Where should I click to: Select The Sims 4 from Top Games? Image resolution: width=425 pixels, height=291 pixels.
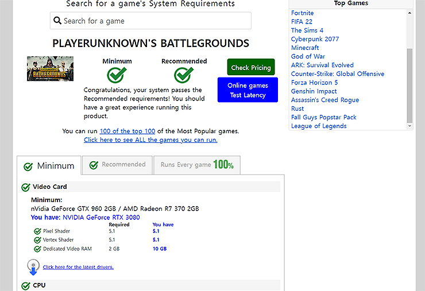tap(307, 30)
